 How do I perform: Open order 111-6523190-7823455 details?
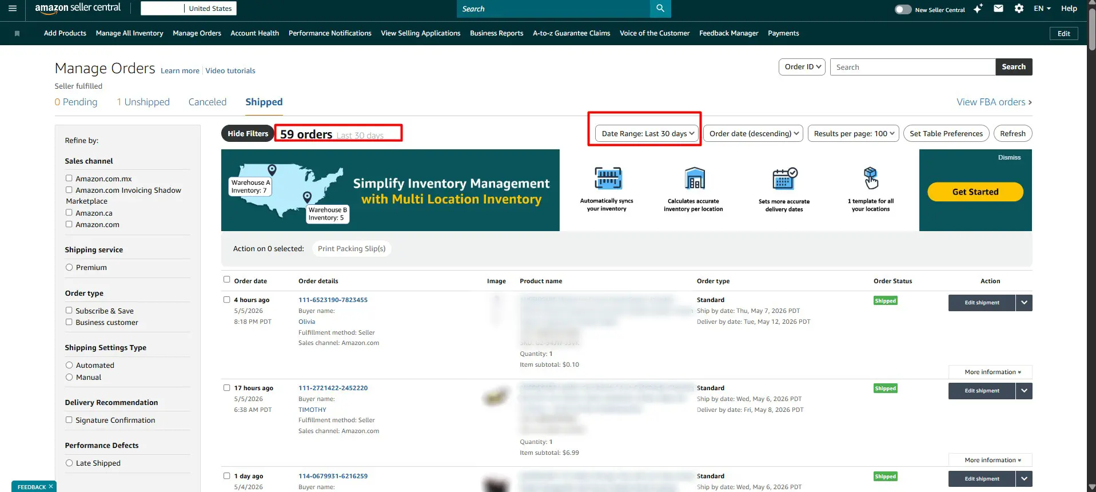(x=333, y=300)
